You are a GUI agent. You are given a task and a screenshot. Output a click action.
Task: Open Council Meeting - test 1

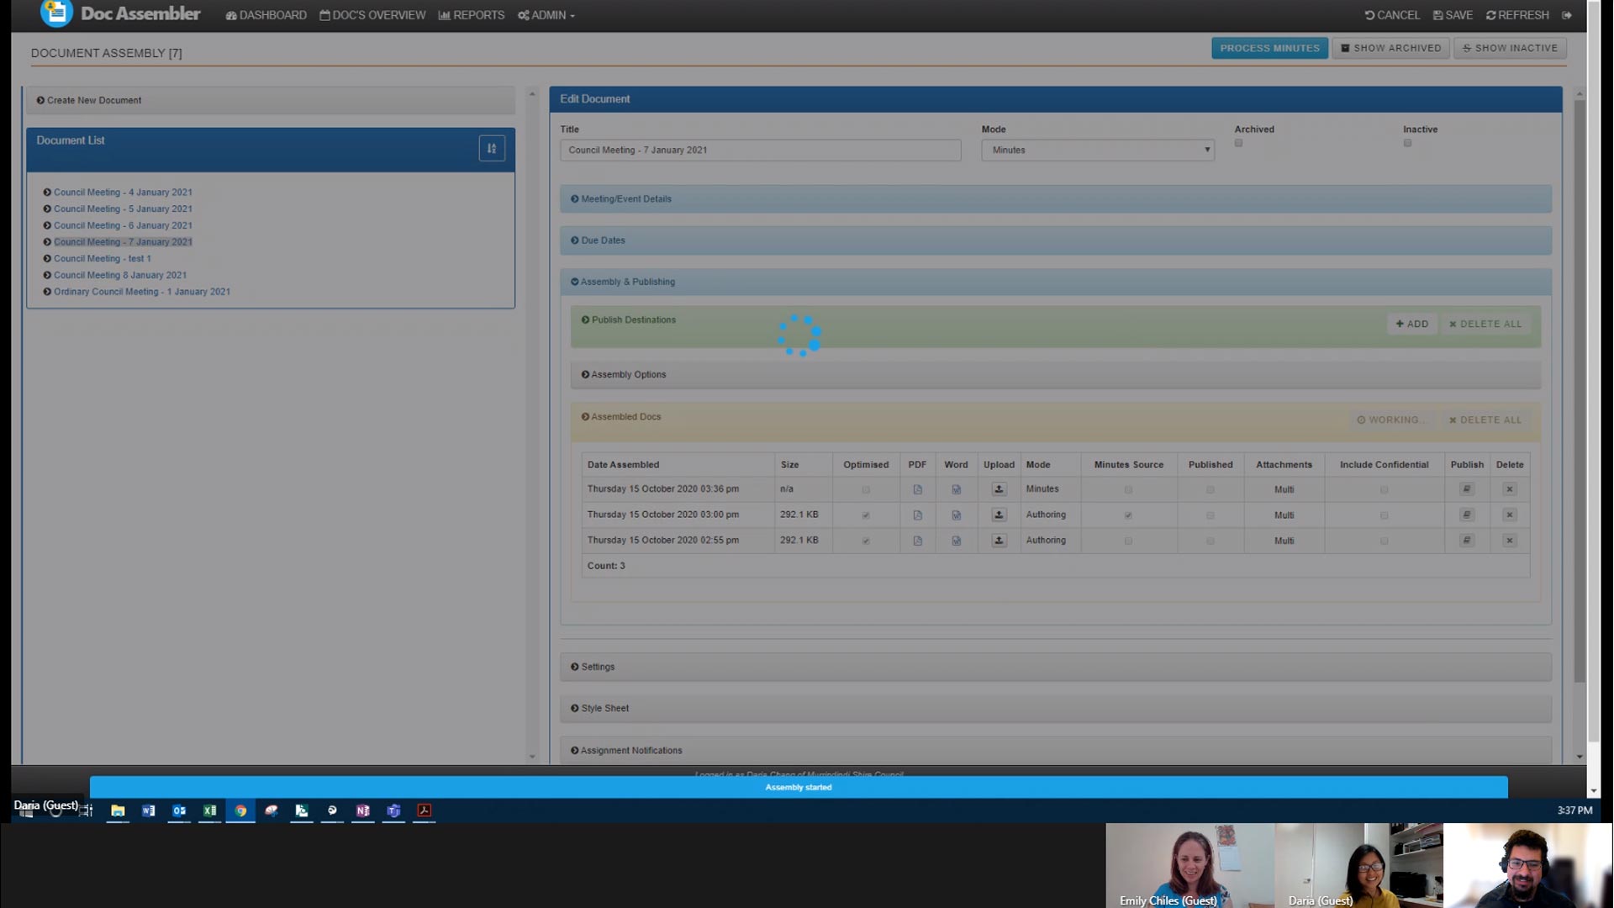(102, 259)
